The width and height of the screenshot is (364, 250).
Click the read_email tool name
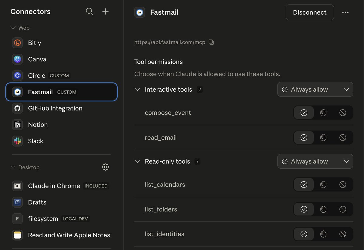click(161, 138)
